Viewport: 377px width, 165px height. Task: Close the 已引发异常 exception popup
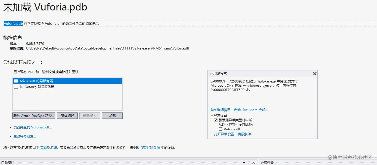(314, 74)
